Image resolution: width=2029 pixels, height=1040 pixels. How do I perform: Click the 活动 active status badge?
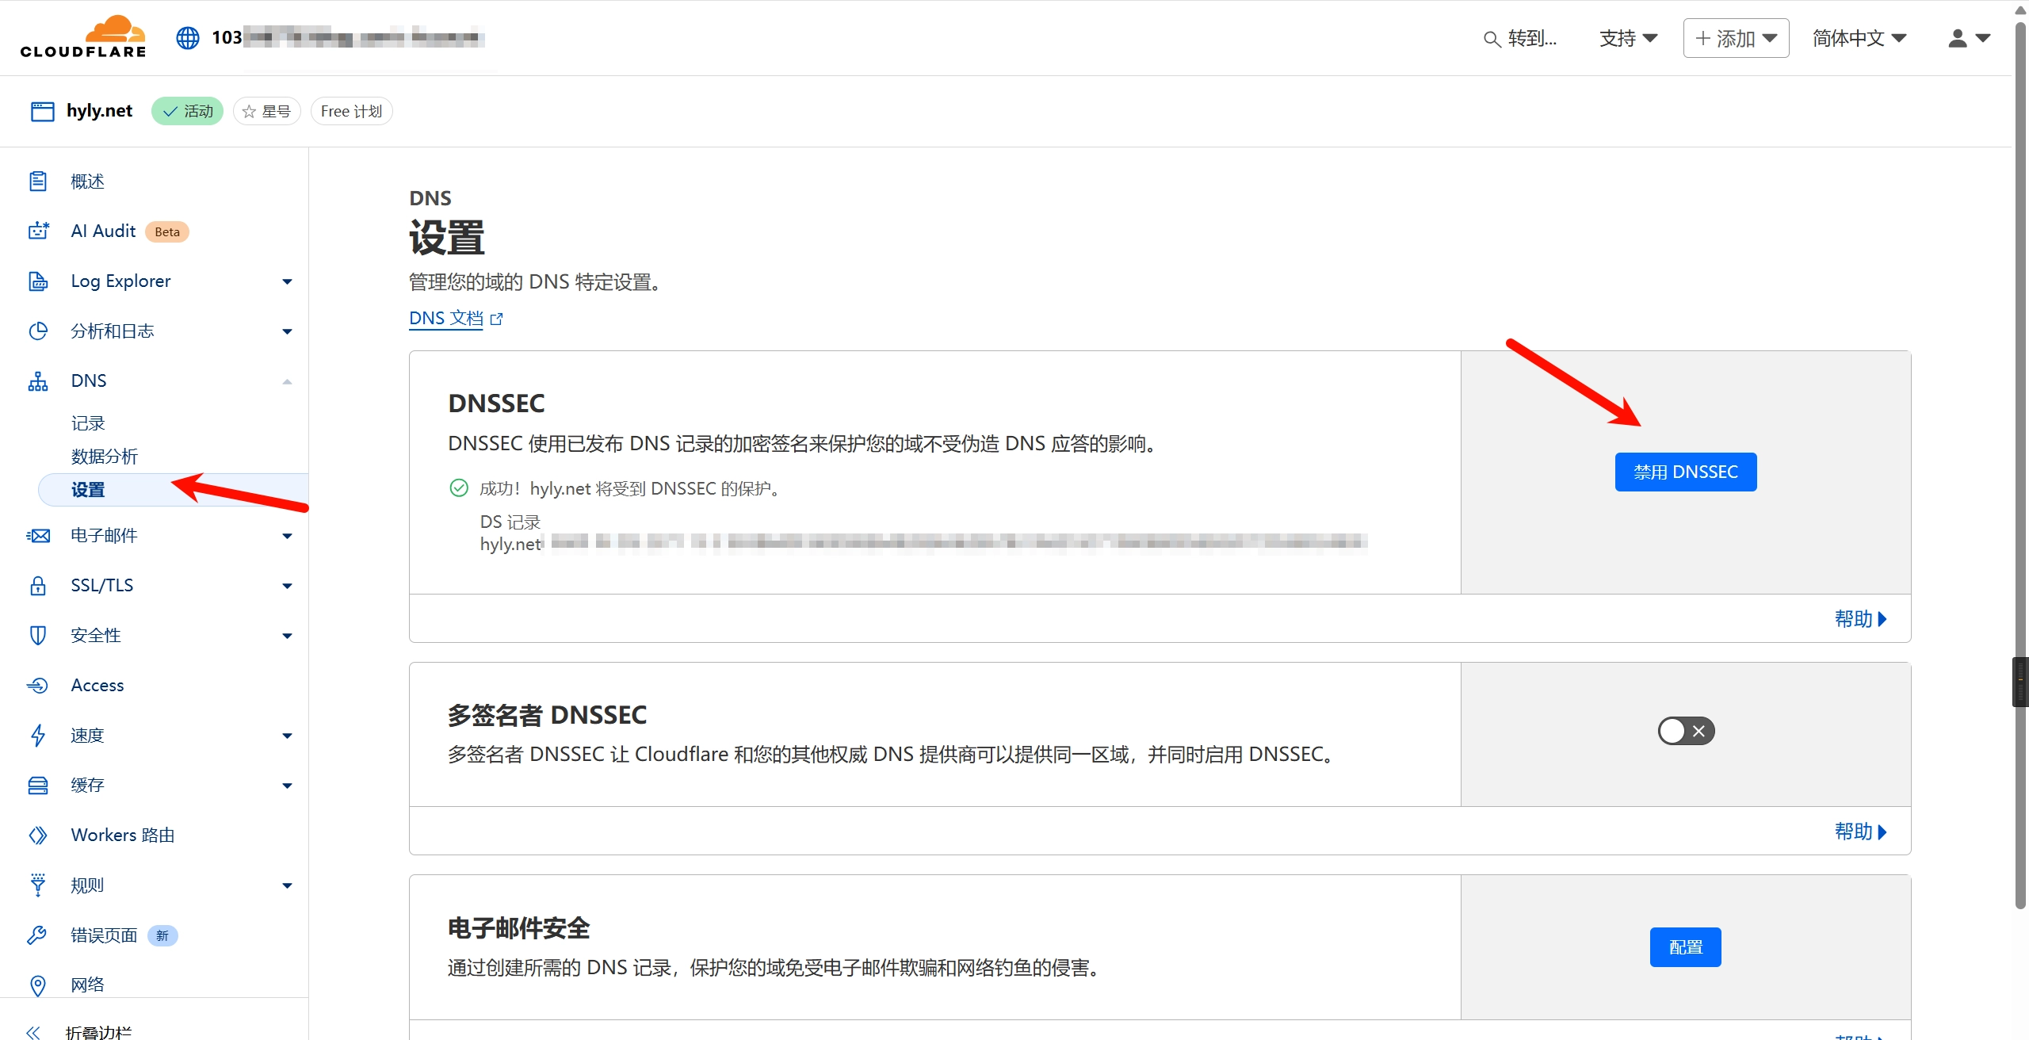tap(188, 111)
